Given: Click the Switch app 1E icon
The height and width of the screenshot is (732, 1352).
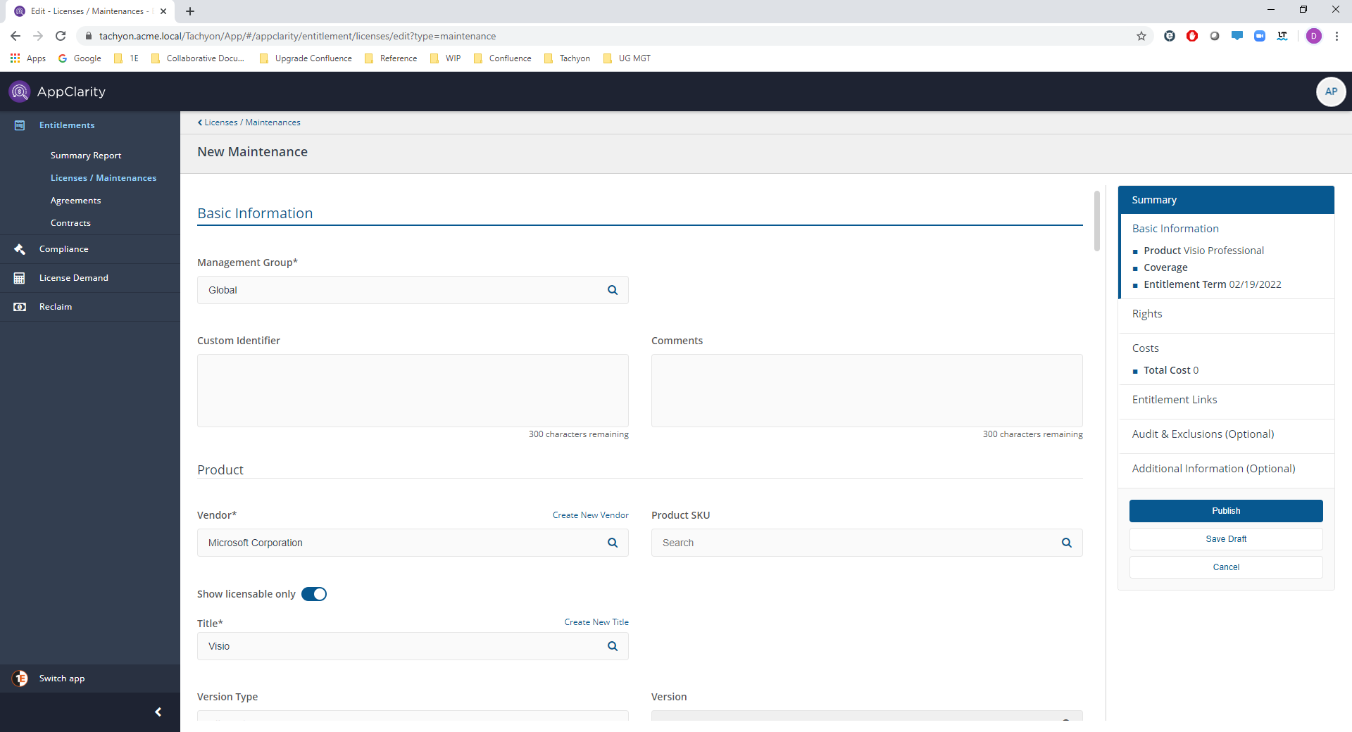Looking at the screenshot, I should pyautogui.click(x=20, y=679).
